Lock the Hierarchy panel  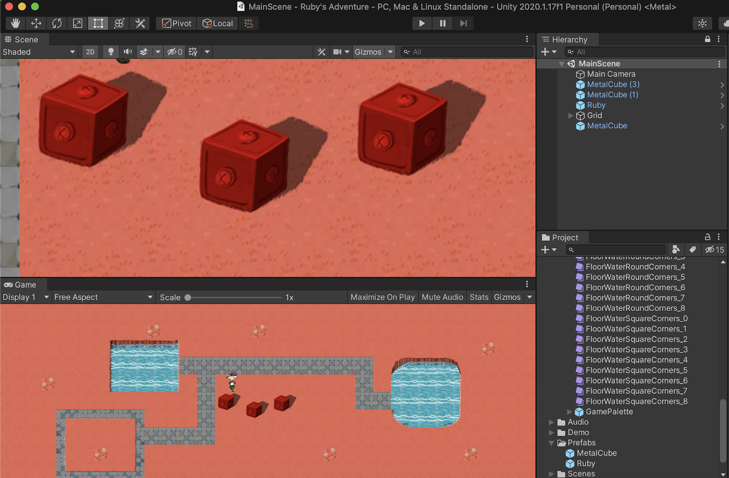(708, 39)
